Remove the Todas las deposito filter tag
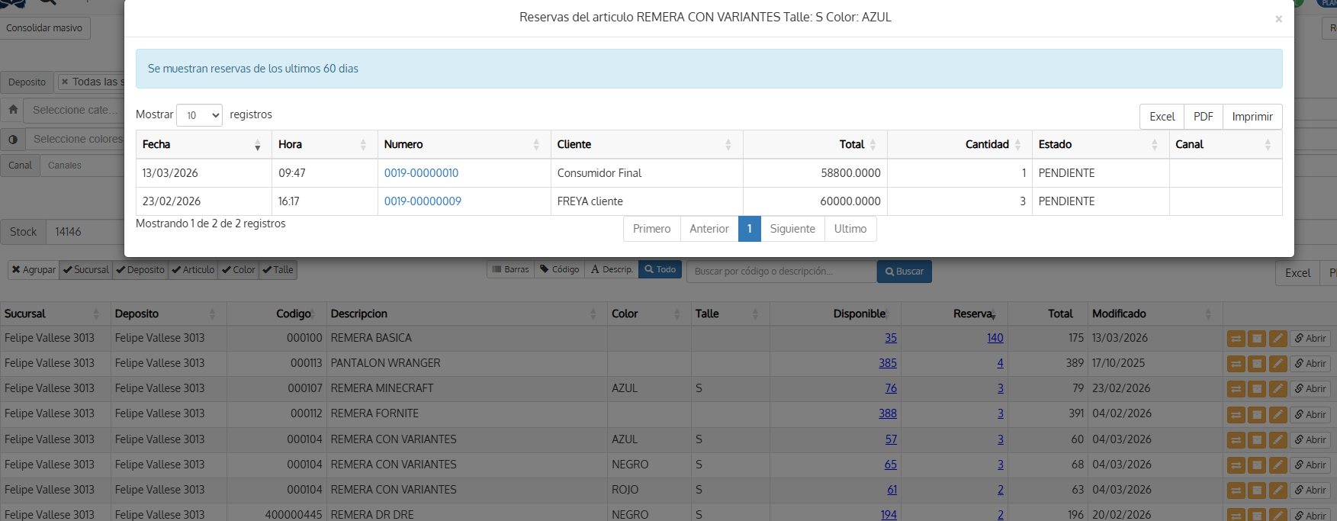The image size is (1337, 521). click(65, 82)
